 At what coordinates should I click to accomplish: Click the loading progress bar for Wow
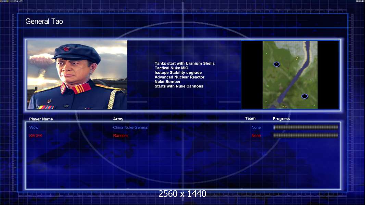point(305,127)
